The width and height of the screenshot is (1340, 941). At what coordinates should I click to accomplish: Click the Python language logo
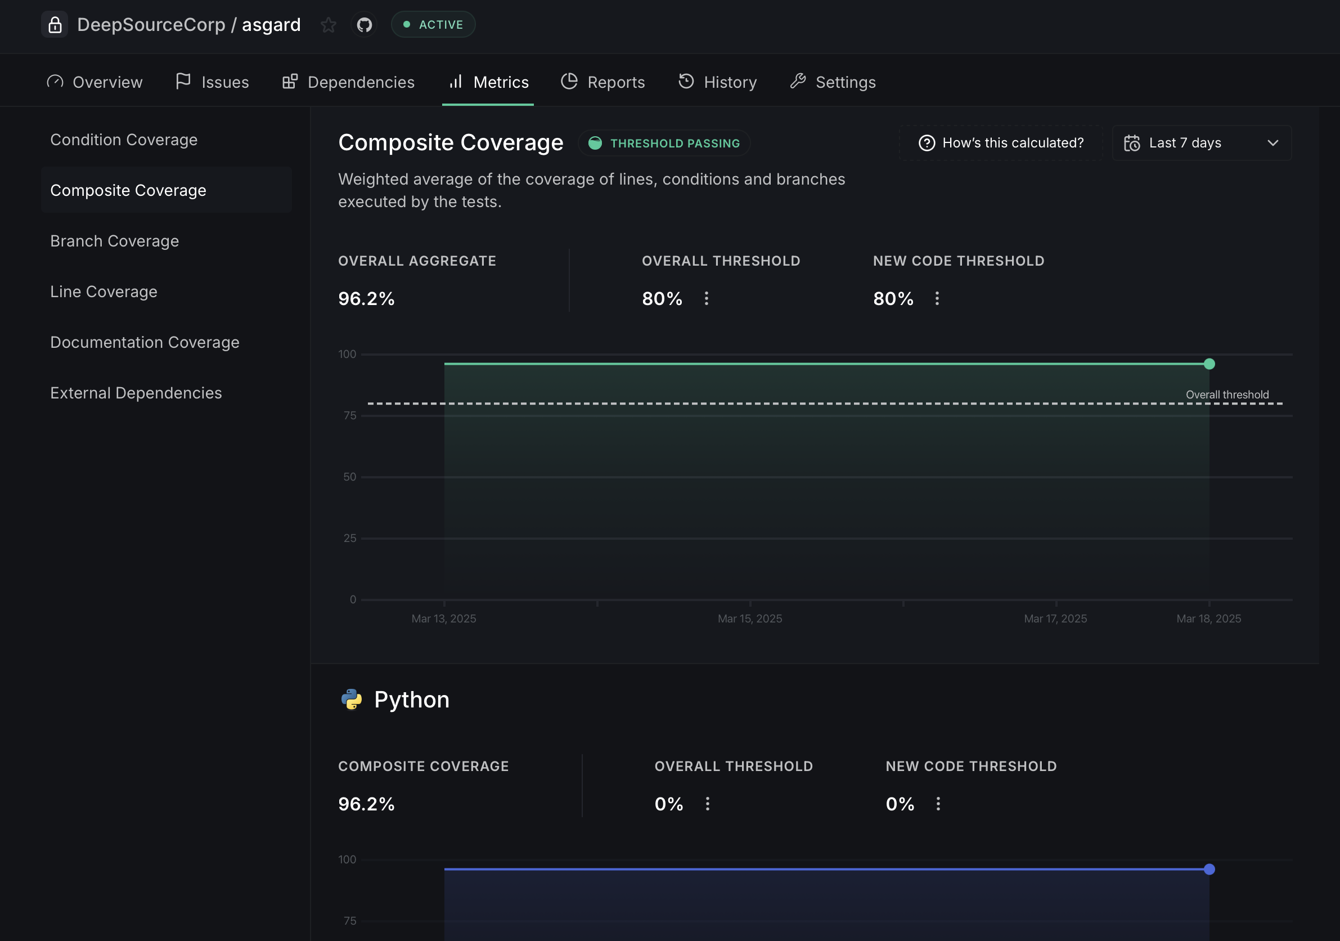click(x=352, y=700)
